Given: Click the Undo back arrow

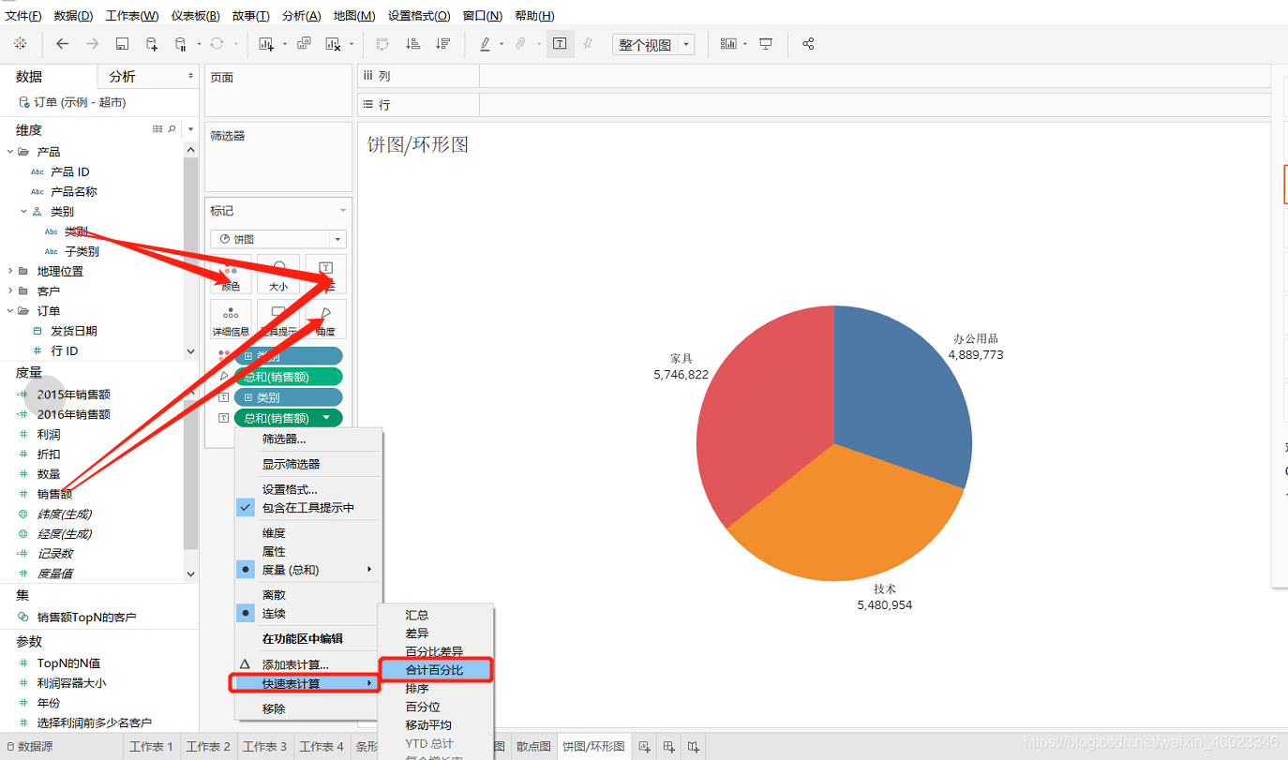Looking at the screenshot, I should pyautogui.click(x=63, y=43).
